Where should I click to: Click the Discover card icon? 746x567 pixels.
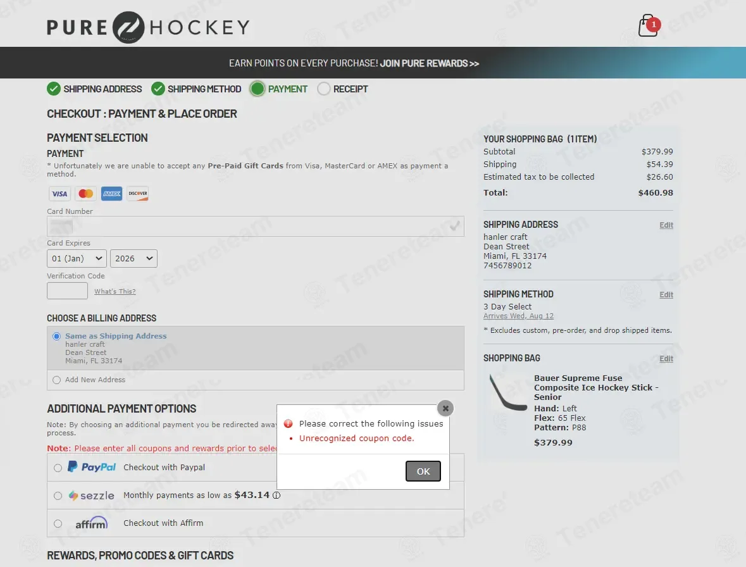click(x=138, y=194)
